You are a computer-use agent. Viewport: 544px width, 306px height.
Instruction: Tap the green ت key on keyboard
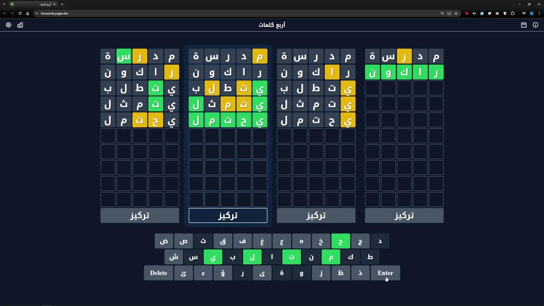pos(292,257)
